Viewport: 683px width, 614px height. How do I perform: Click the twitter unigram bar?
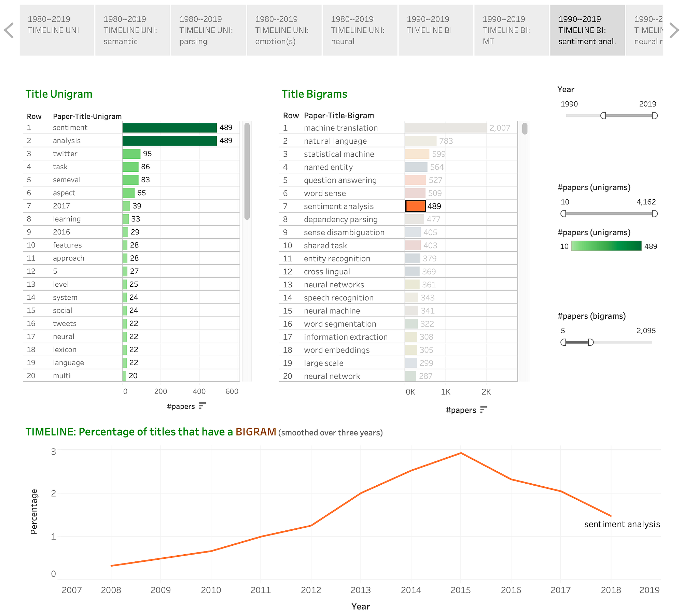tap(131, 154)
